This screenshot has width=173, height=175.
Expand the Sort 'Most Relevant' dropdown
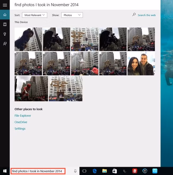pos(35,15)
